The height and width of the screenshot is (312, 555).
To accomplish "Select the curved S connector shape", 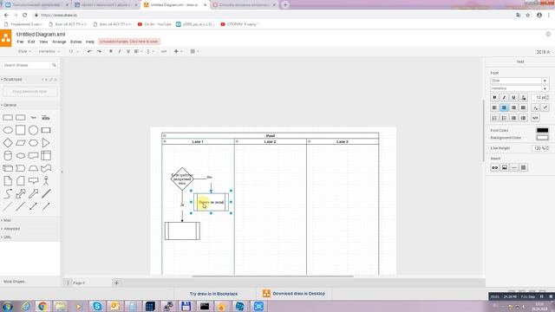I will point(8,193).
